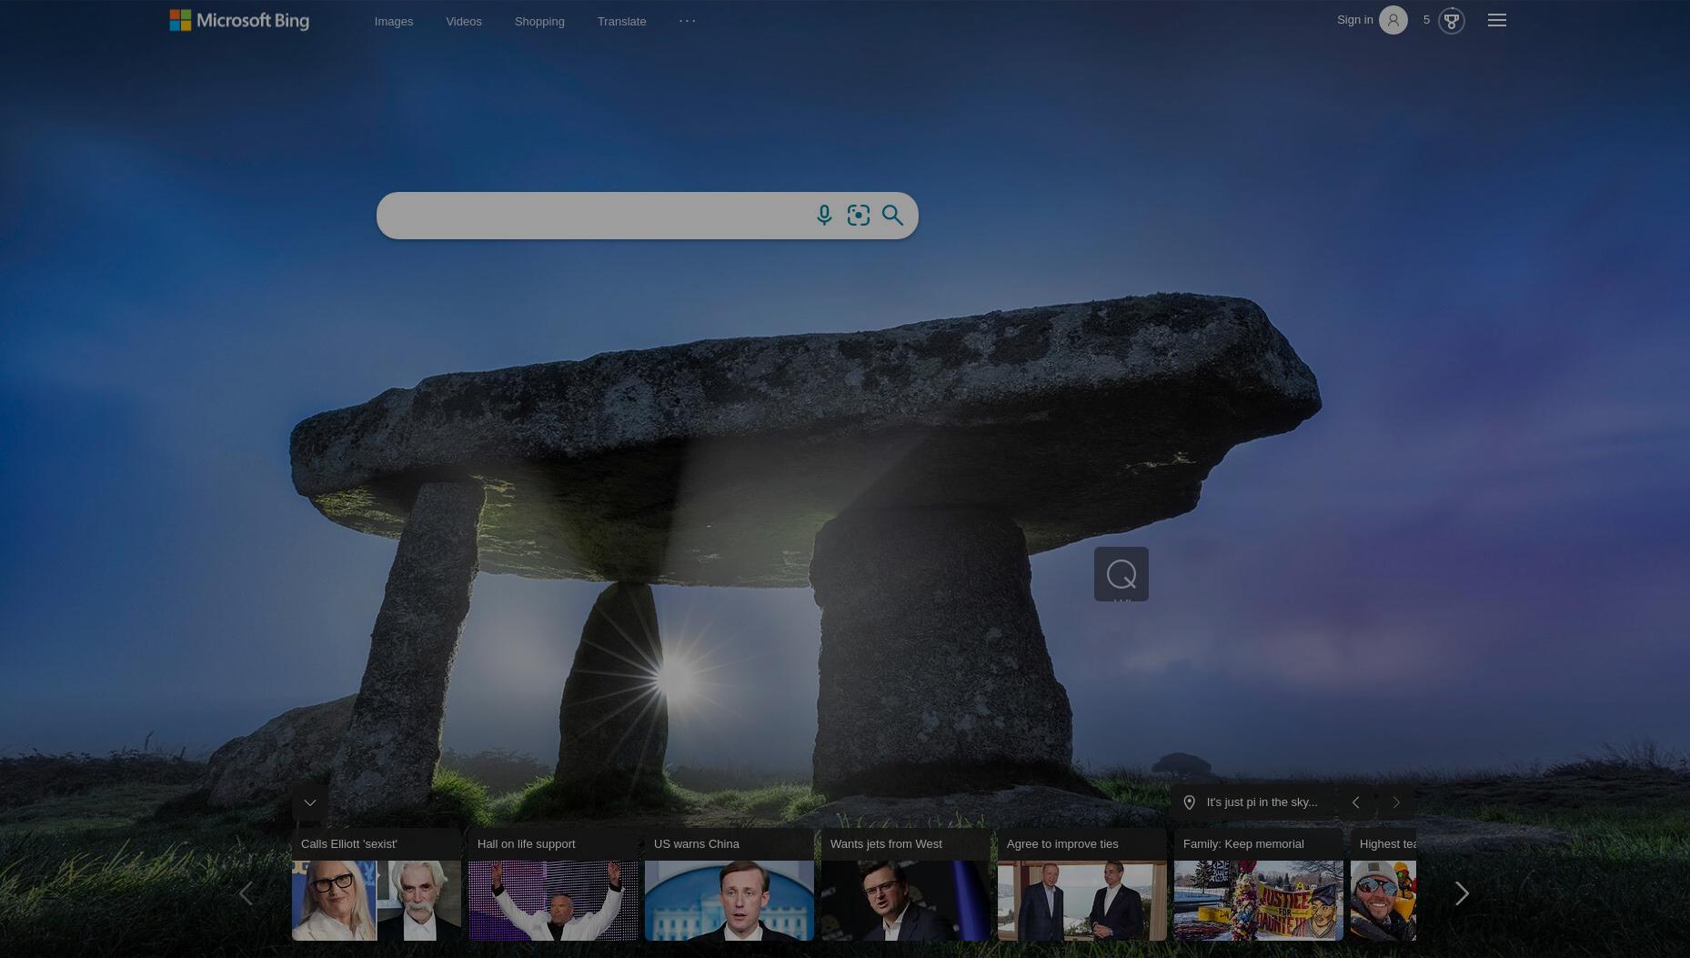Open the Translate tab
The width and height of the screenshot is (1690, 958).
(x=622, y=21)
